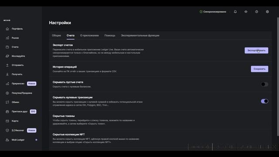Click the settings page vertical scrollbar

pos(278,77)
